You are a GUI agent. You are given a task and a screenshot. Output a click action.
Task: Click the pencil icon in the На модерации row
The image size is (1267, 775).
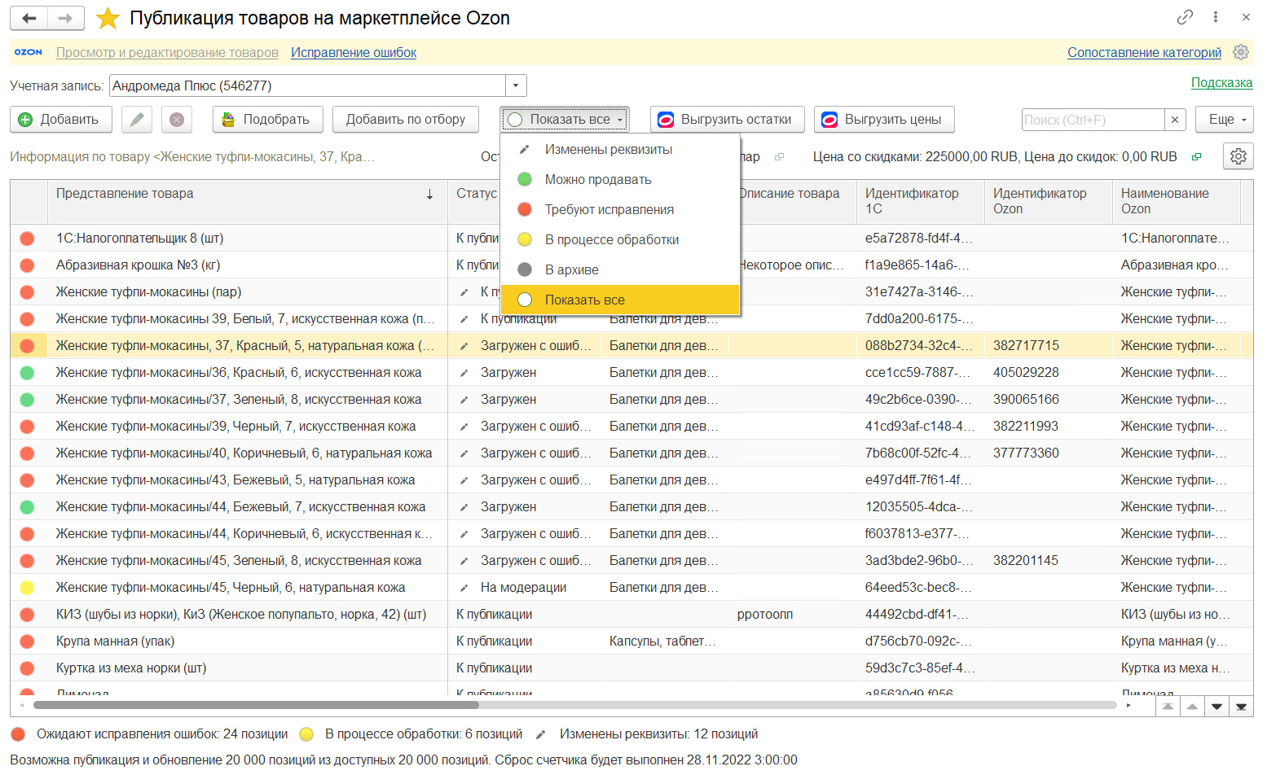pos(464,588)
